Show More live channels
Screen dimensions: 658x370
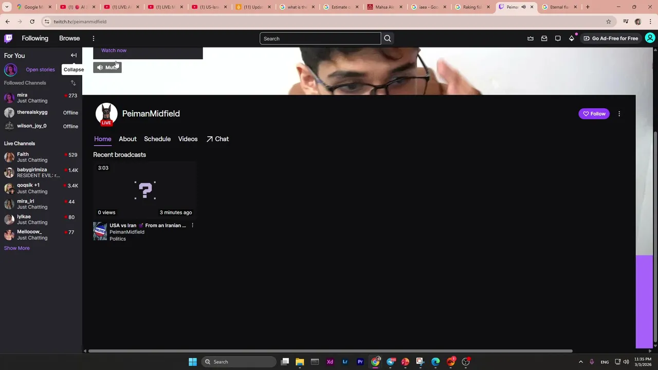17,248
